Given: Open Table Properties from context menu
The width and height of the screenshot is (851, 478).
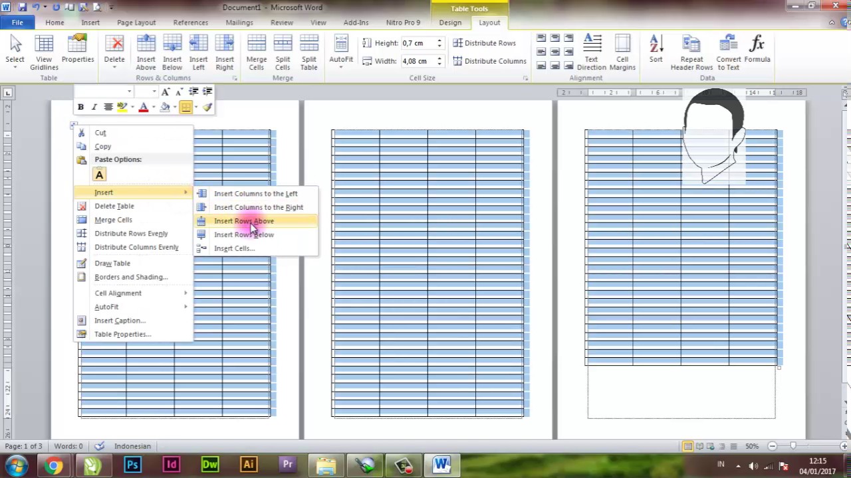Looking at the screenshot, I should pyautogui.click(x=133, y=334).
